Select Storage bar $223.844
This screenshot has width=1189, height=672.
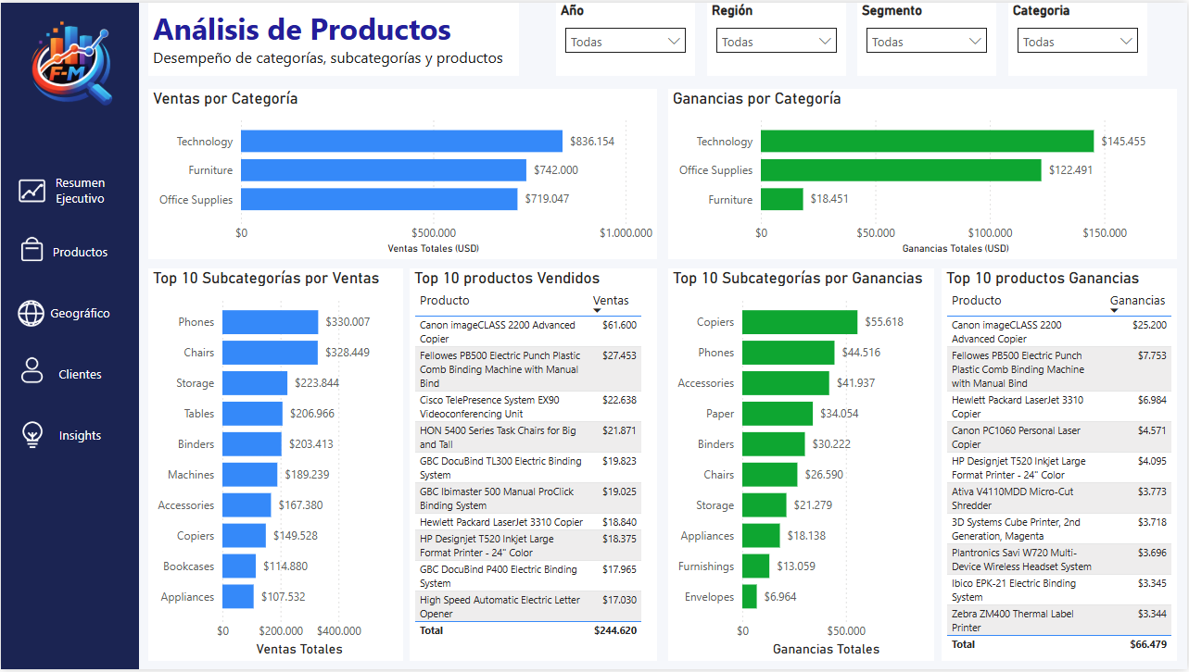point(255,383)
